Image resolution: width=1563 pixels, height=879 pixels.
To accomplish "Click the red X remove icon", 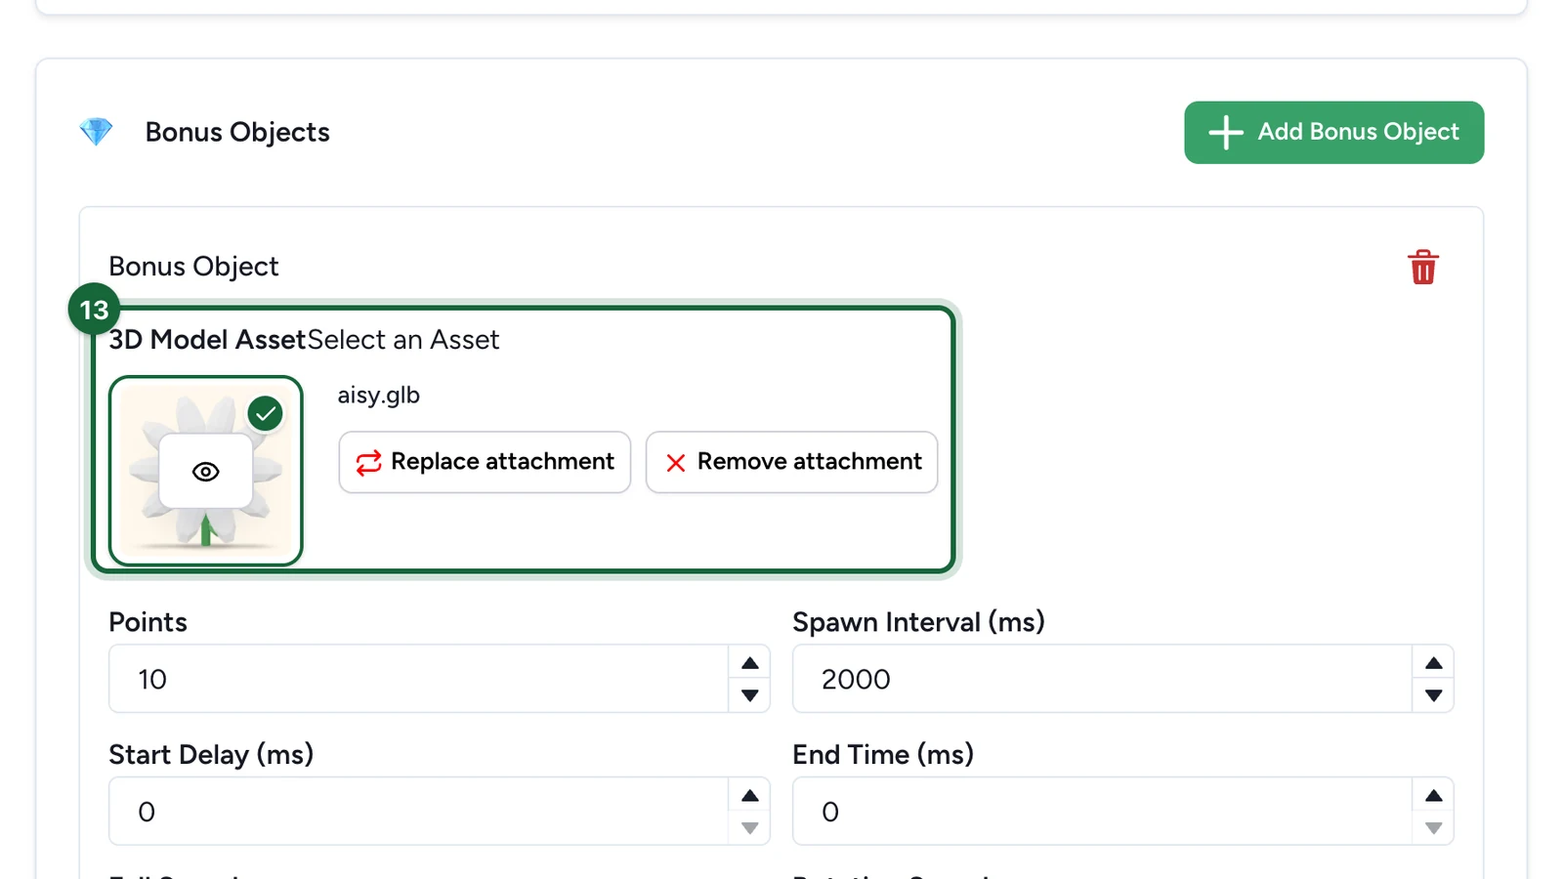I will click(675, 462).
